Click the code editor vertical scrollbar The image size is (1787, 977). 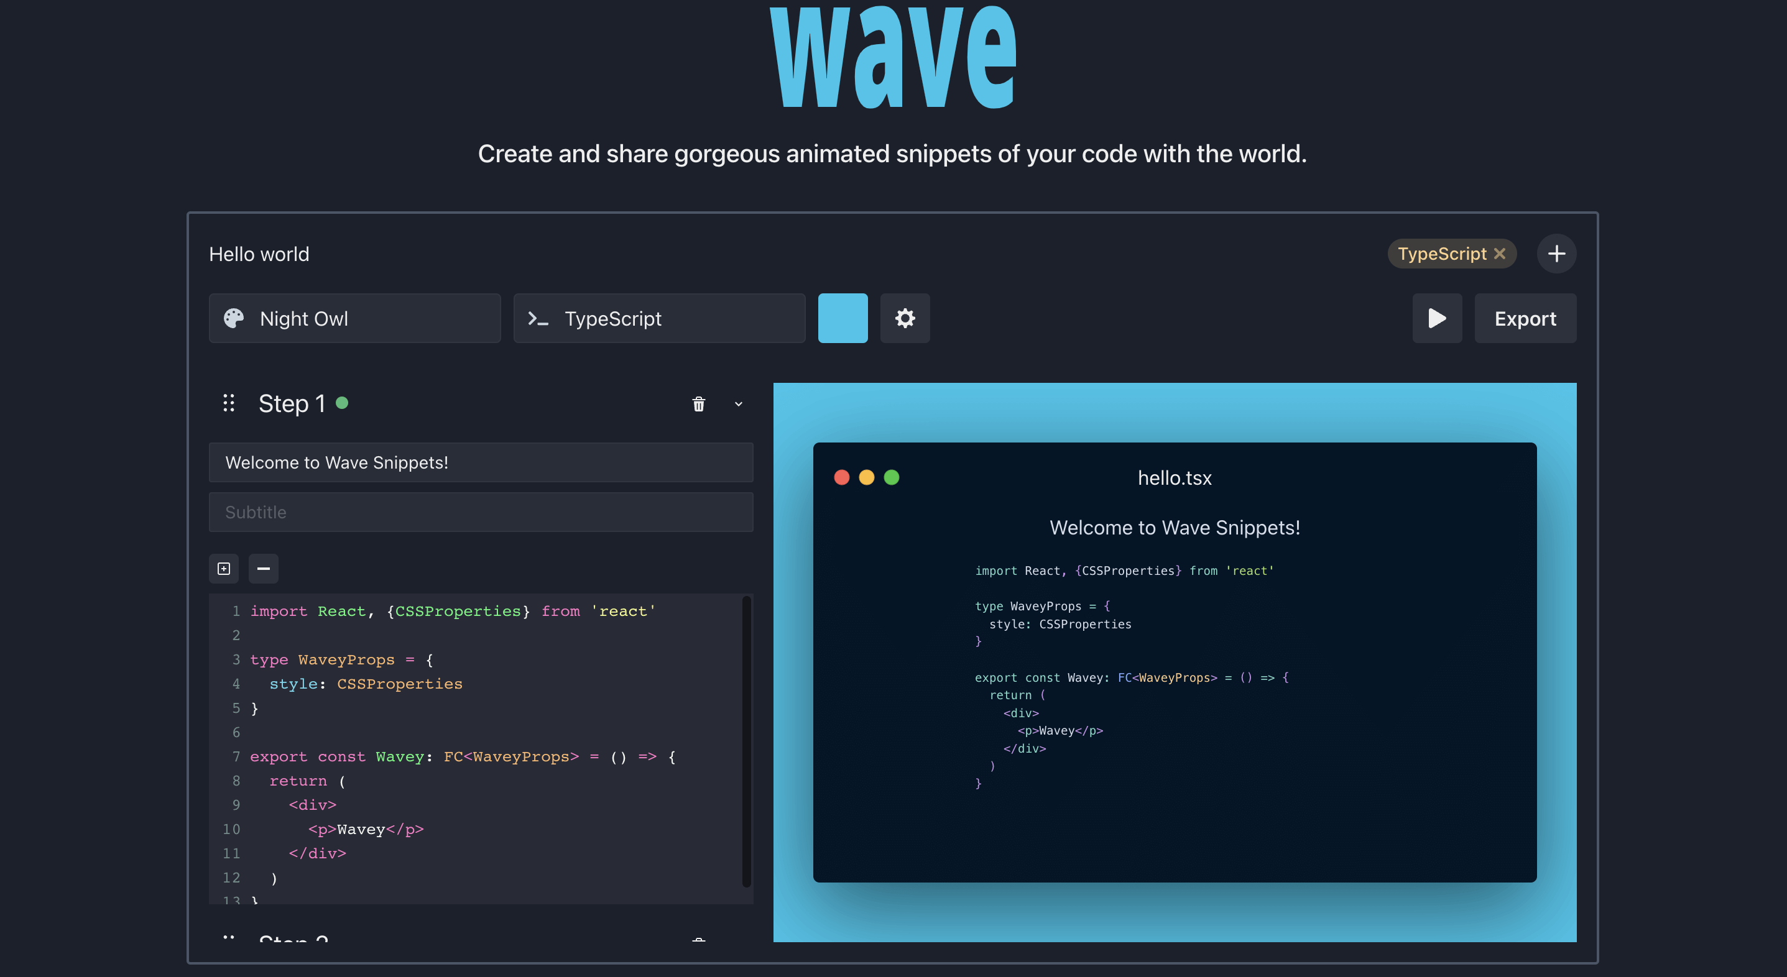pos(746,741)
